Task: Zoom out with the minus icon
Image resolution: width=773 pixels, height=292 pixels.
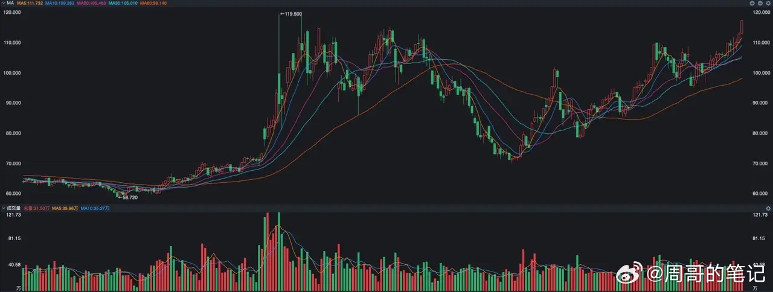Action: [x=760, y=3]
